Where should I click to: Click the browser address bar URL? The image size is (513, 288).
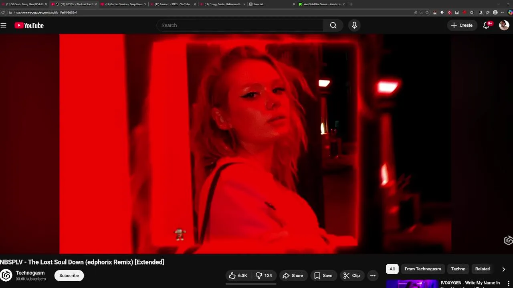tap(45, 12)
